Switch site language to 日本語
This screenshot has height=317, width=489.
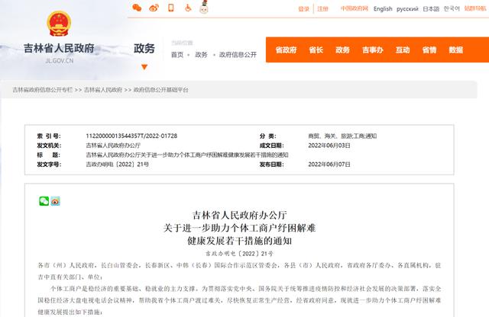coord(431,9)
